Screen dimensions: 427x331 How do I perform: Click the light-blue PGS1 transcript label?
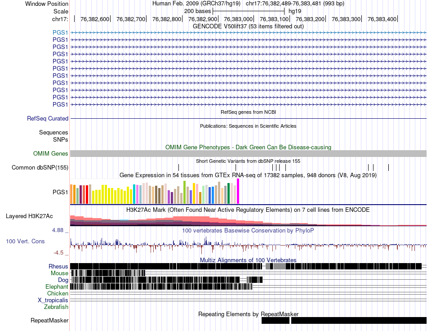(x=60, y=33)
